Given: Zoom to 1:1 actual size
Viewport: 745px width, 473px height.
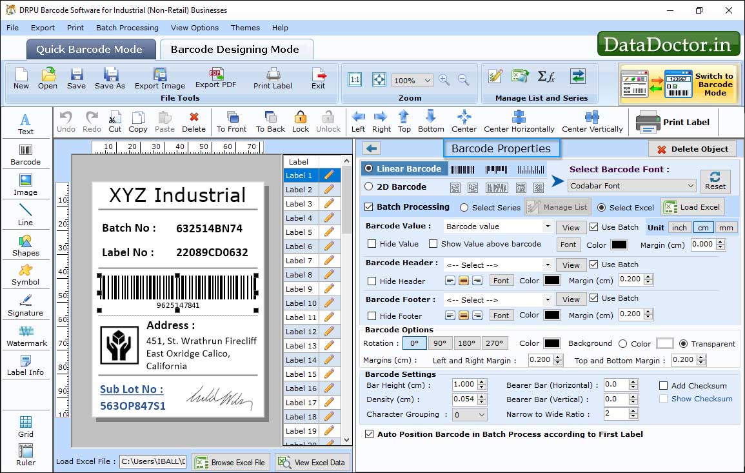Looking at the screenshot, I should click(355, 80).
